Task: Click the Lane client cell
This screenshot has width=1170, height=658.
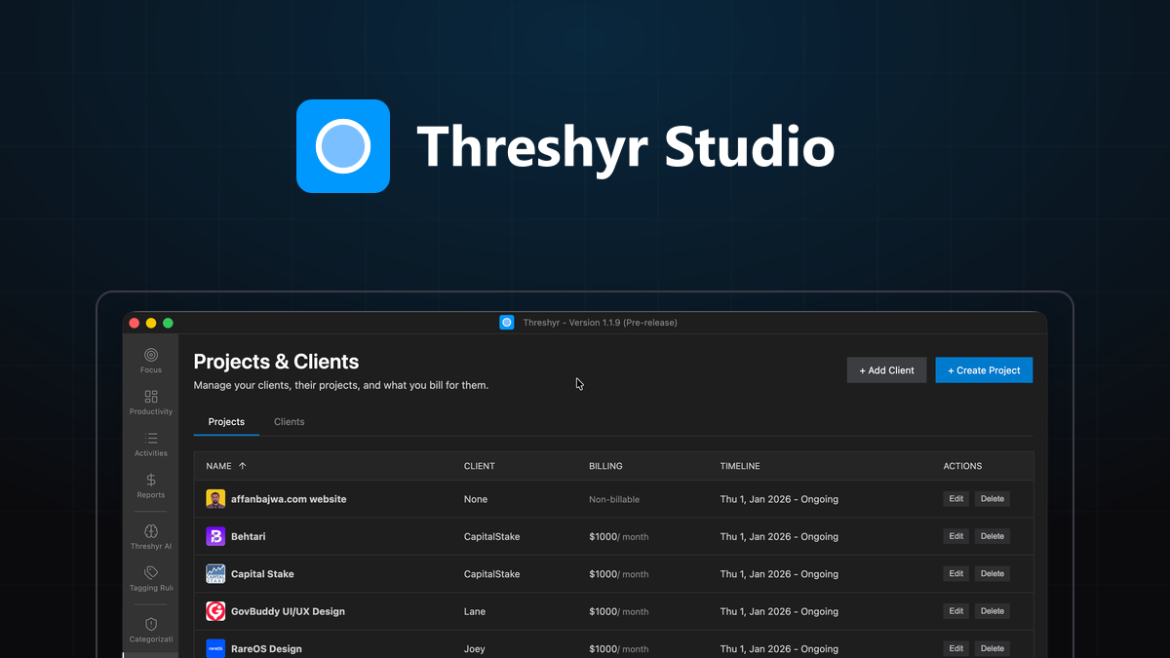Action: tap(474, 611)
